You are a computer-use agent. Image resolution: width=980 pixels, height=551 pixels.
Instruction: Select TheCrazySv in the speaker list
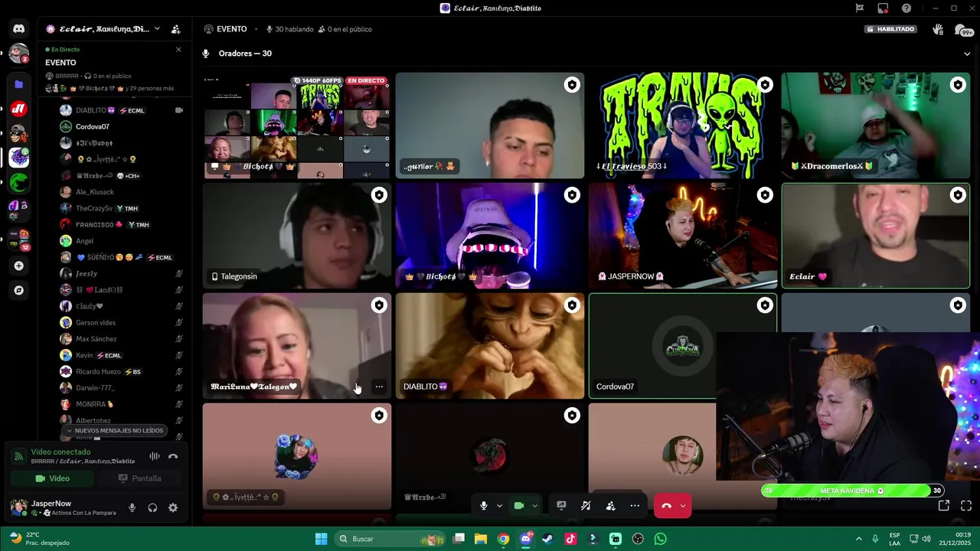pyautogui.click(x=94, y=208)
